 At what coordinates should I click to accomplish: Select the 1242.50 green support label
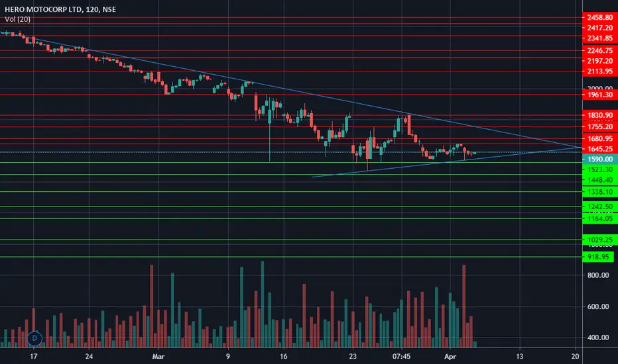coord(600,206)
